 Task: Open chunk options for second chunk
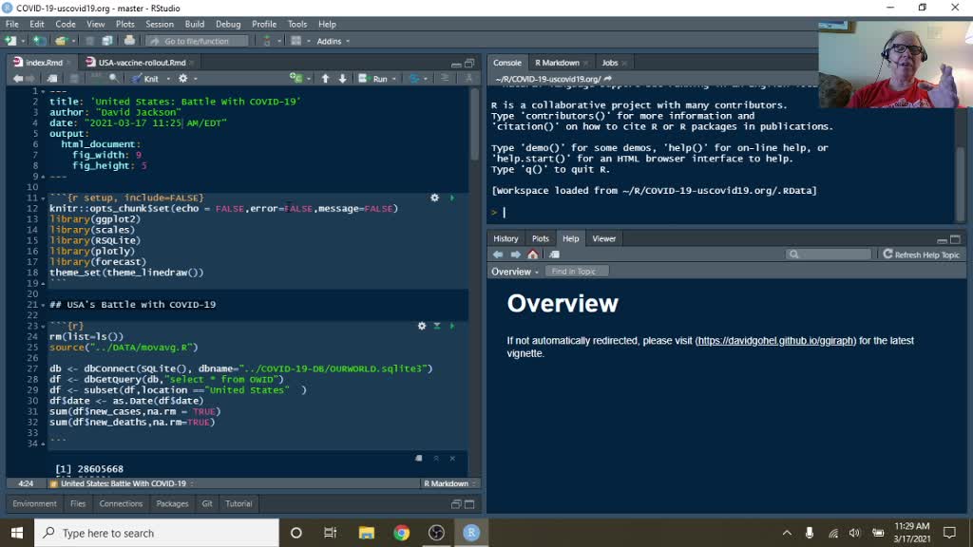(422, 327)
